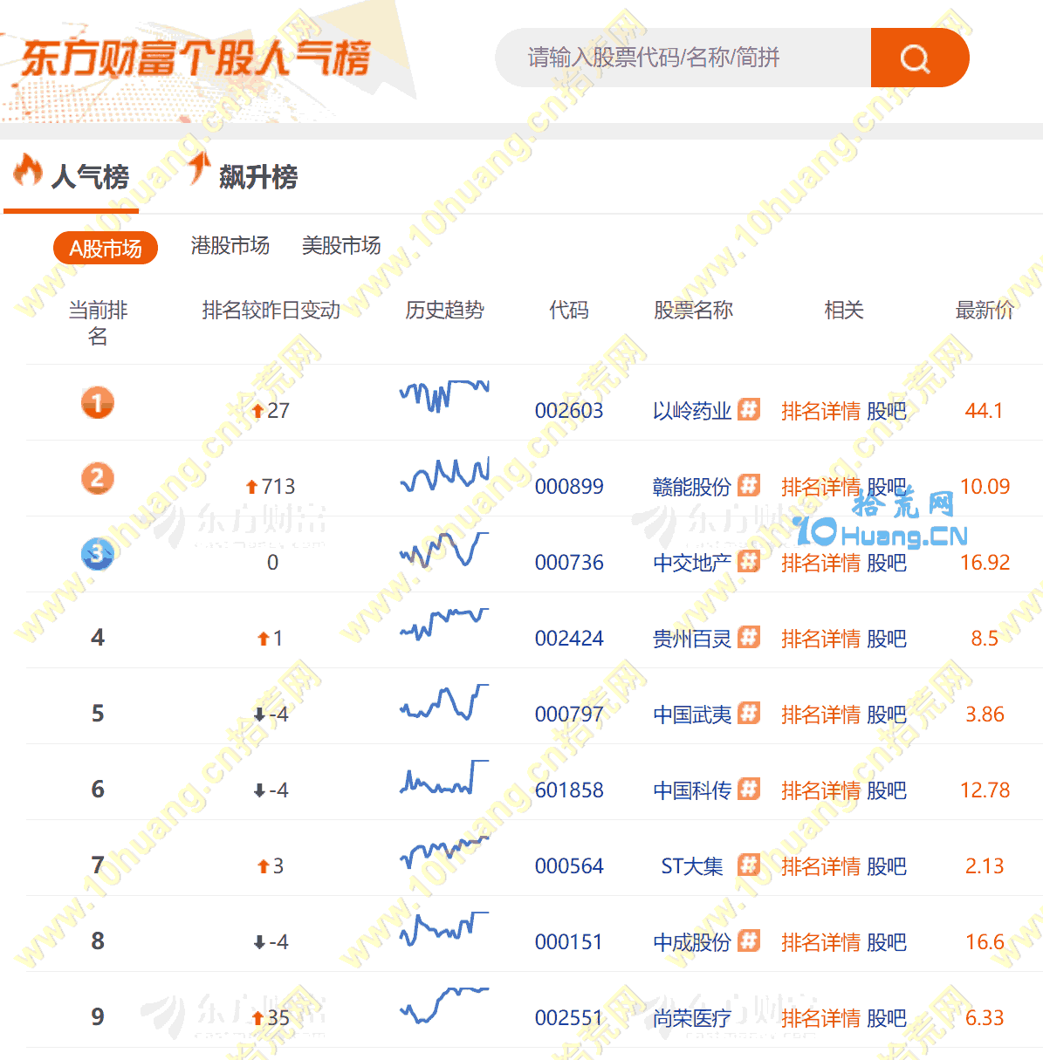
Task: Open stock code 000797
Action: tap(569, 715)
